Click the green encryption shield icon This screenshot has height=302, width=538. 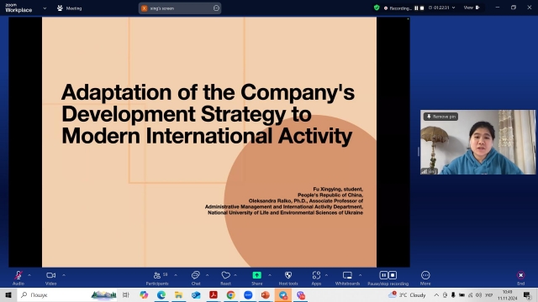377,8
